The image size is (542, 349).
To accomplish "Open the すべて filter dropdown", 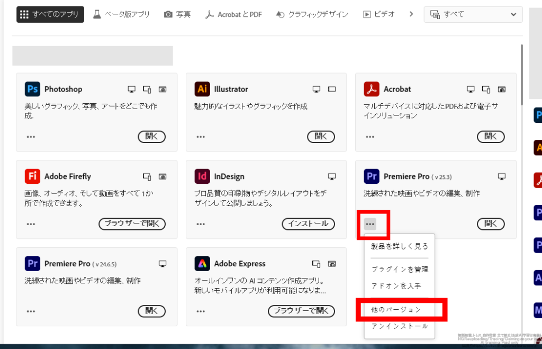I will 473,14.
